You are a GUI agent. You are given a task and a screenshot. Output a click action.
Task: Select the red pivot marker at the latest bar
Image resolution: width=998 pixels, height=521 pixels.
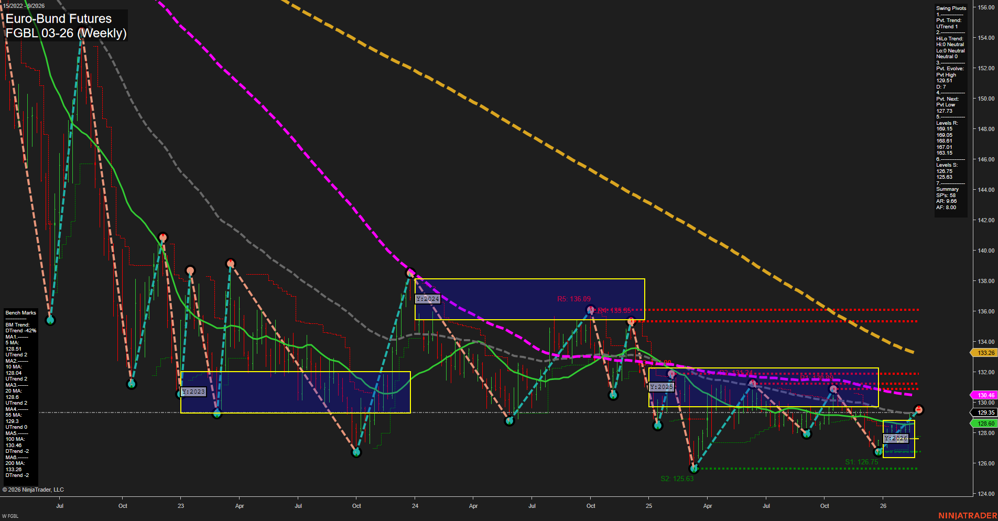[918, 410]
